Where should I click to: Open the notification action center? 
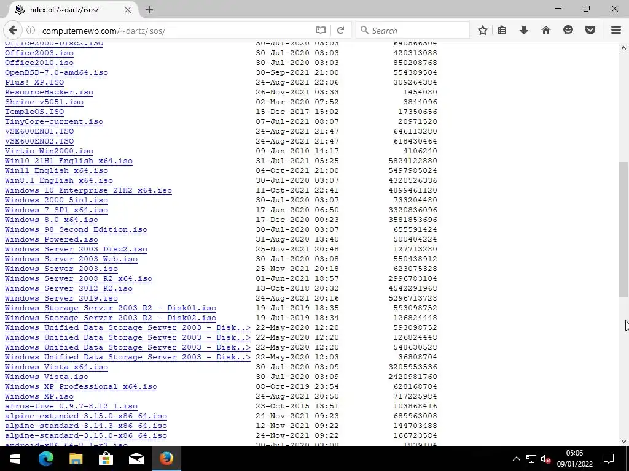609,459
